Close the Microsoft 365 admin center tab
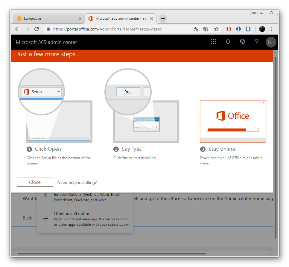Screen dimensions: 289x267 tap(151, 19)
